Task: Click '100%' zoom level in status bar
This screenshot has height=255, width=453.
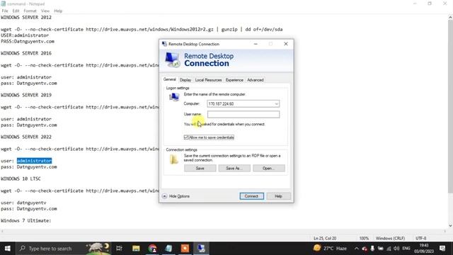Action: pyautogui.click(x=364, y=238)
